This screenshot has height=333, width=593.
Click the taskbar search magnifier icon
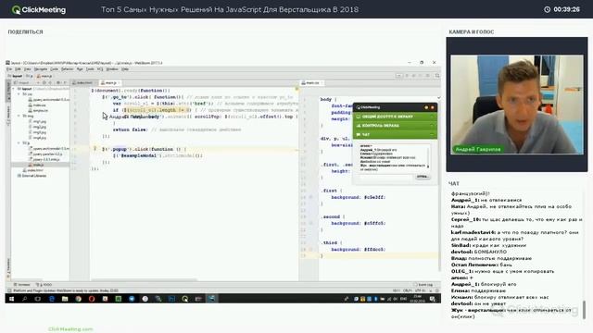[x=25, y=299]
